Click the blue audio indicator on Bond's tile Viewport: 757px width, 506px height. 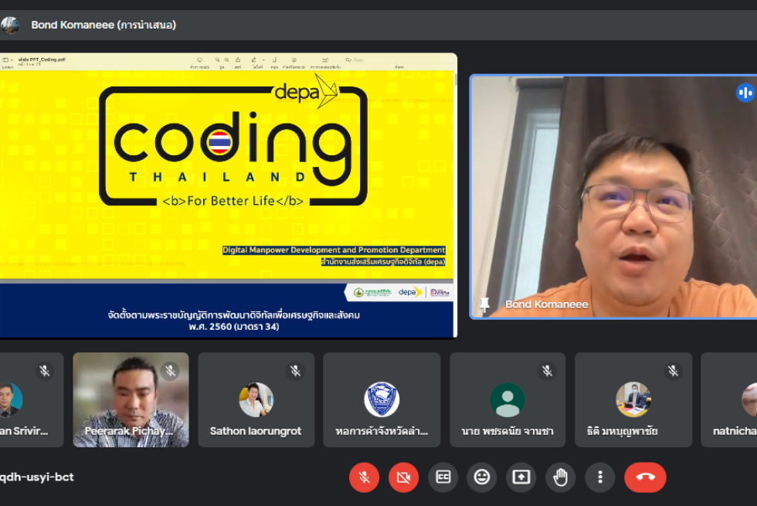click(x=745, y=93)
